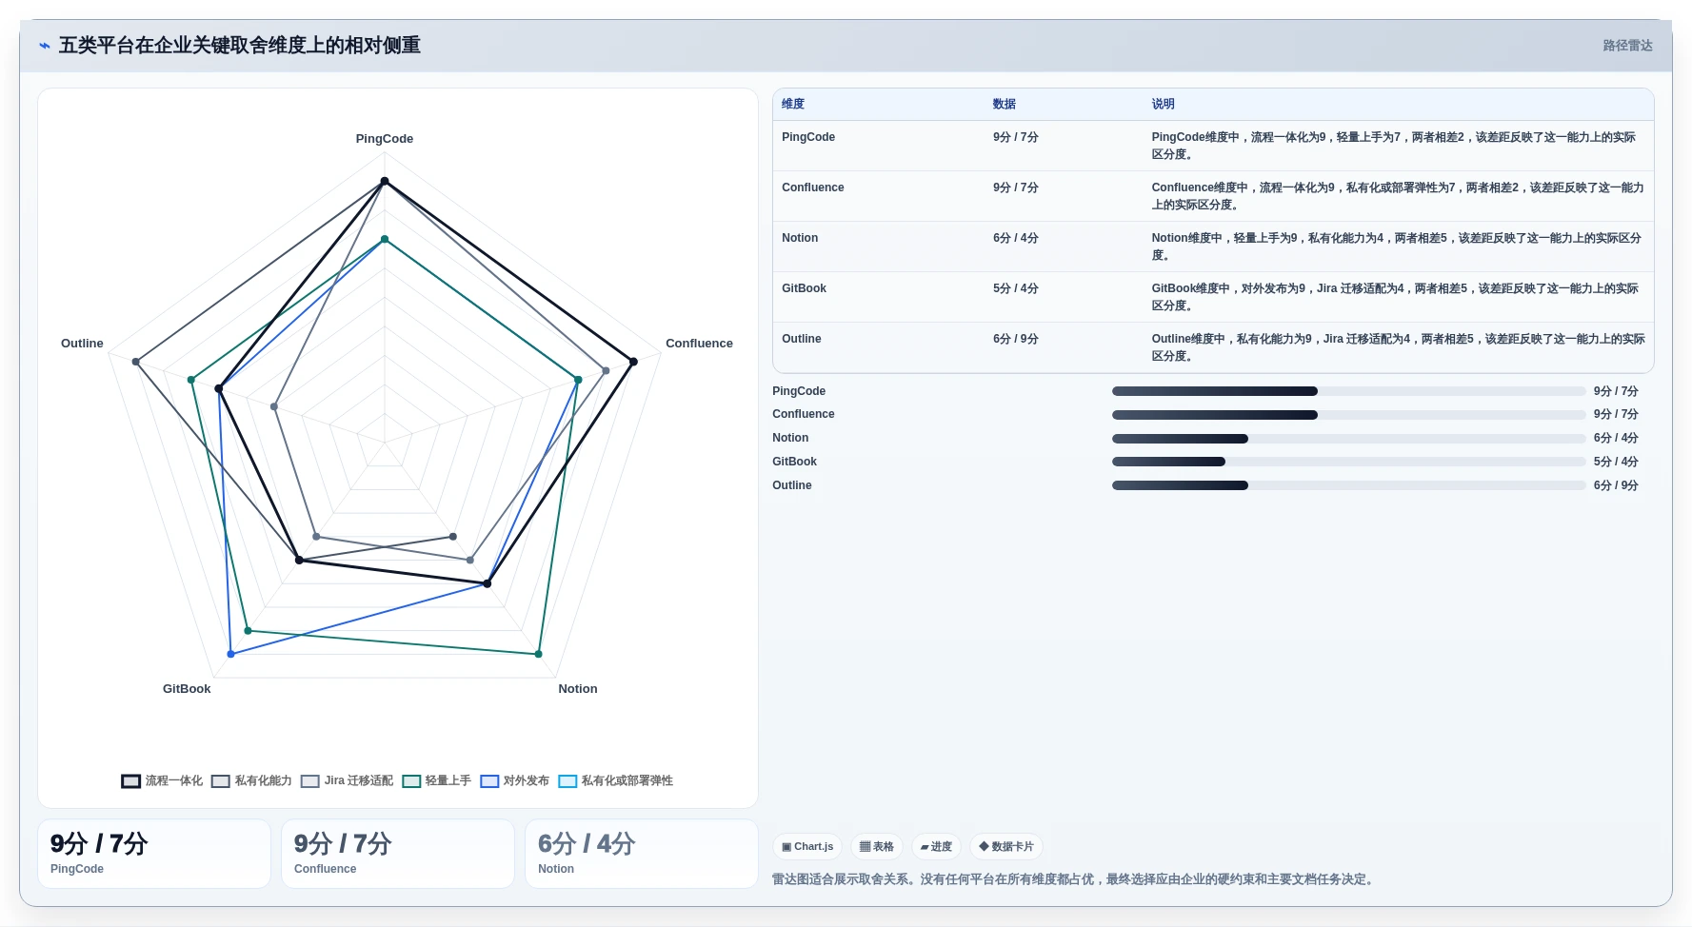Screen dimensions: 1692x927
Task: Click the Outline axis label on the radar
Action: [82, 344]
